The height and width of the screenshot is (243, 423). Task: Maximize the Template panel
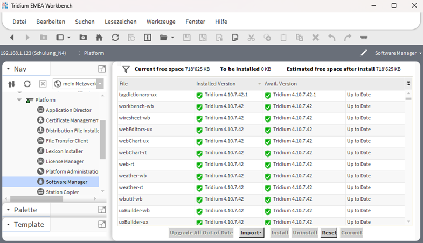[x=102, y=224]
